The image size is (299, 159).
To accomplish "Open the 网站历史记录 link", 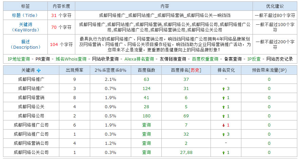I will (280, 59).
